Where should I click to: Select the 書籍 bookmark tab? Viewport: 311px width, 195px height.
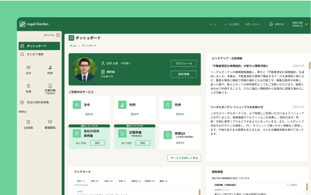point(164,181)
